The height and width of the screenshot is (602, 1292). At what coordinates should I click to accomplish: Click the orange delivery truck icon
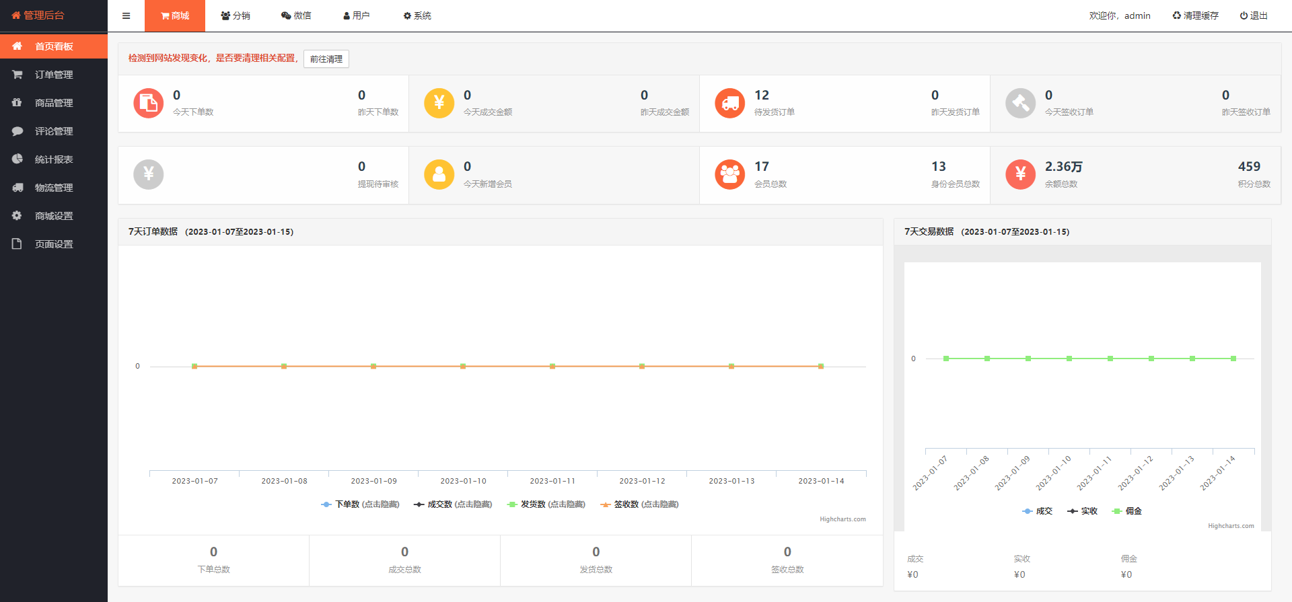click(729, 103)
